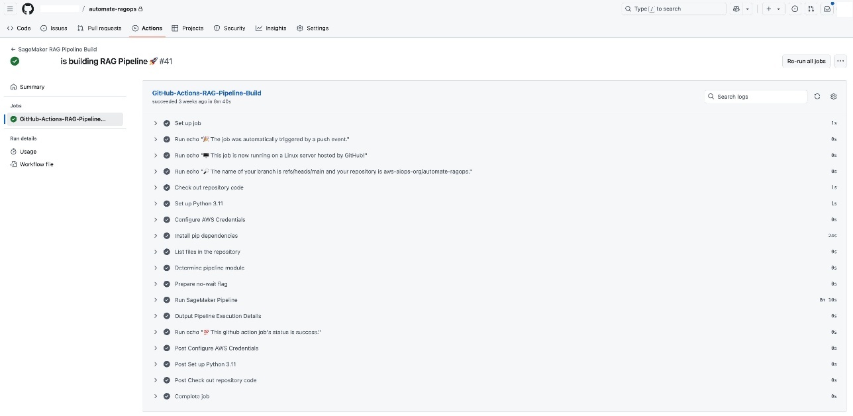Open the Security tab
853x416 pixels.
[x=229, y=28]
